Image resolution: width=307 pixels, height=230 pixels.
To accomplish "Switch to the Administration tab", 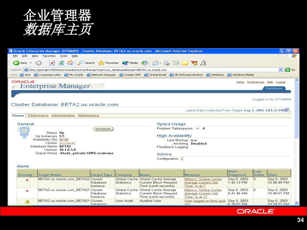I will tap(63, 115).
